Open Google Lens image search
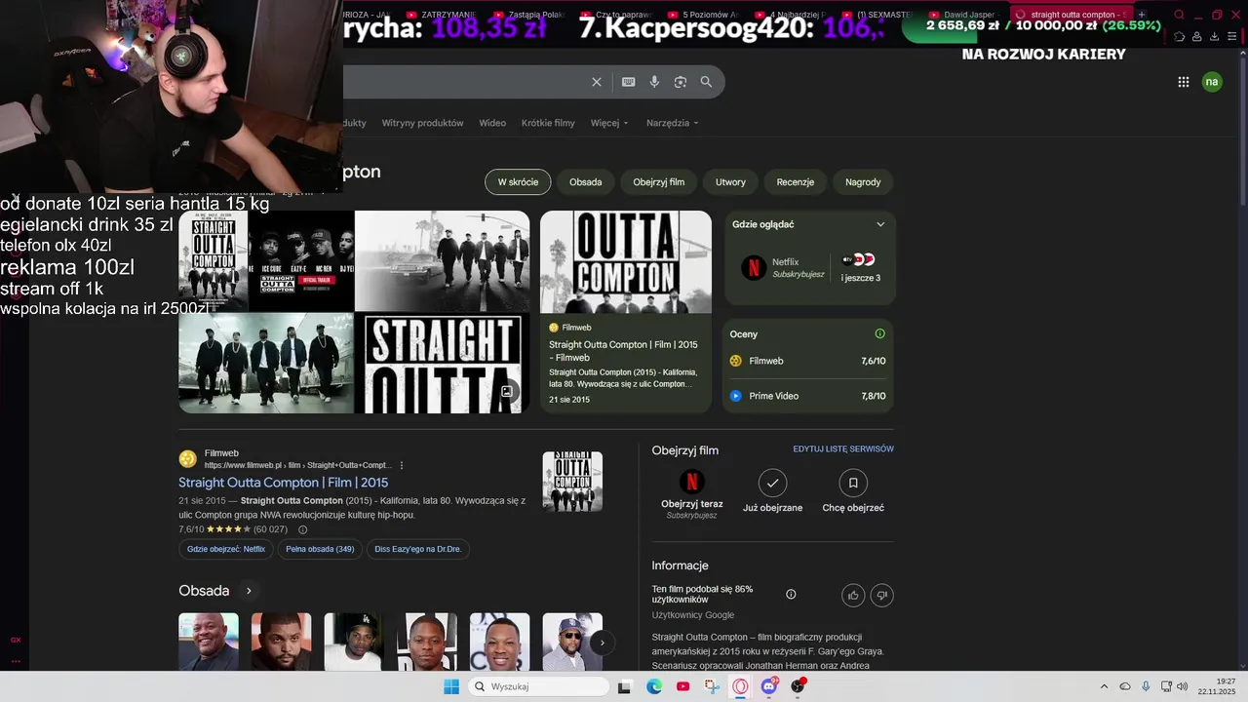 pyautogui.click(x=681, y=82)
